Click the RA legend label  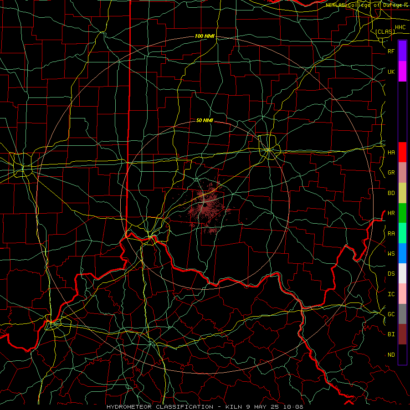click(391, 234)
